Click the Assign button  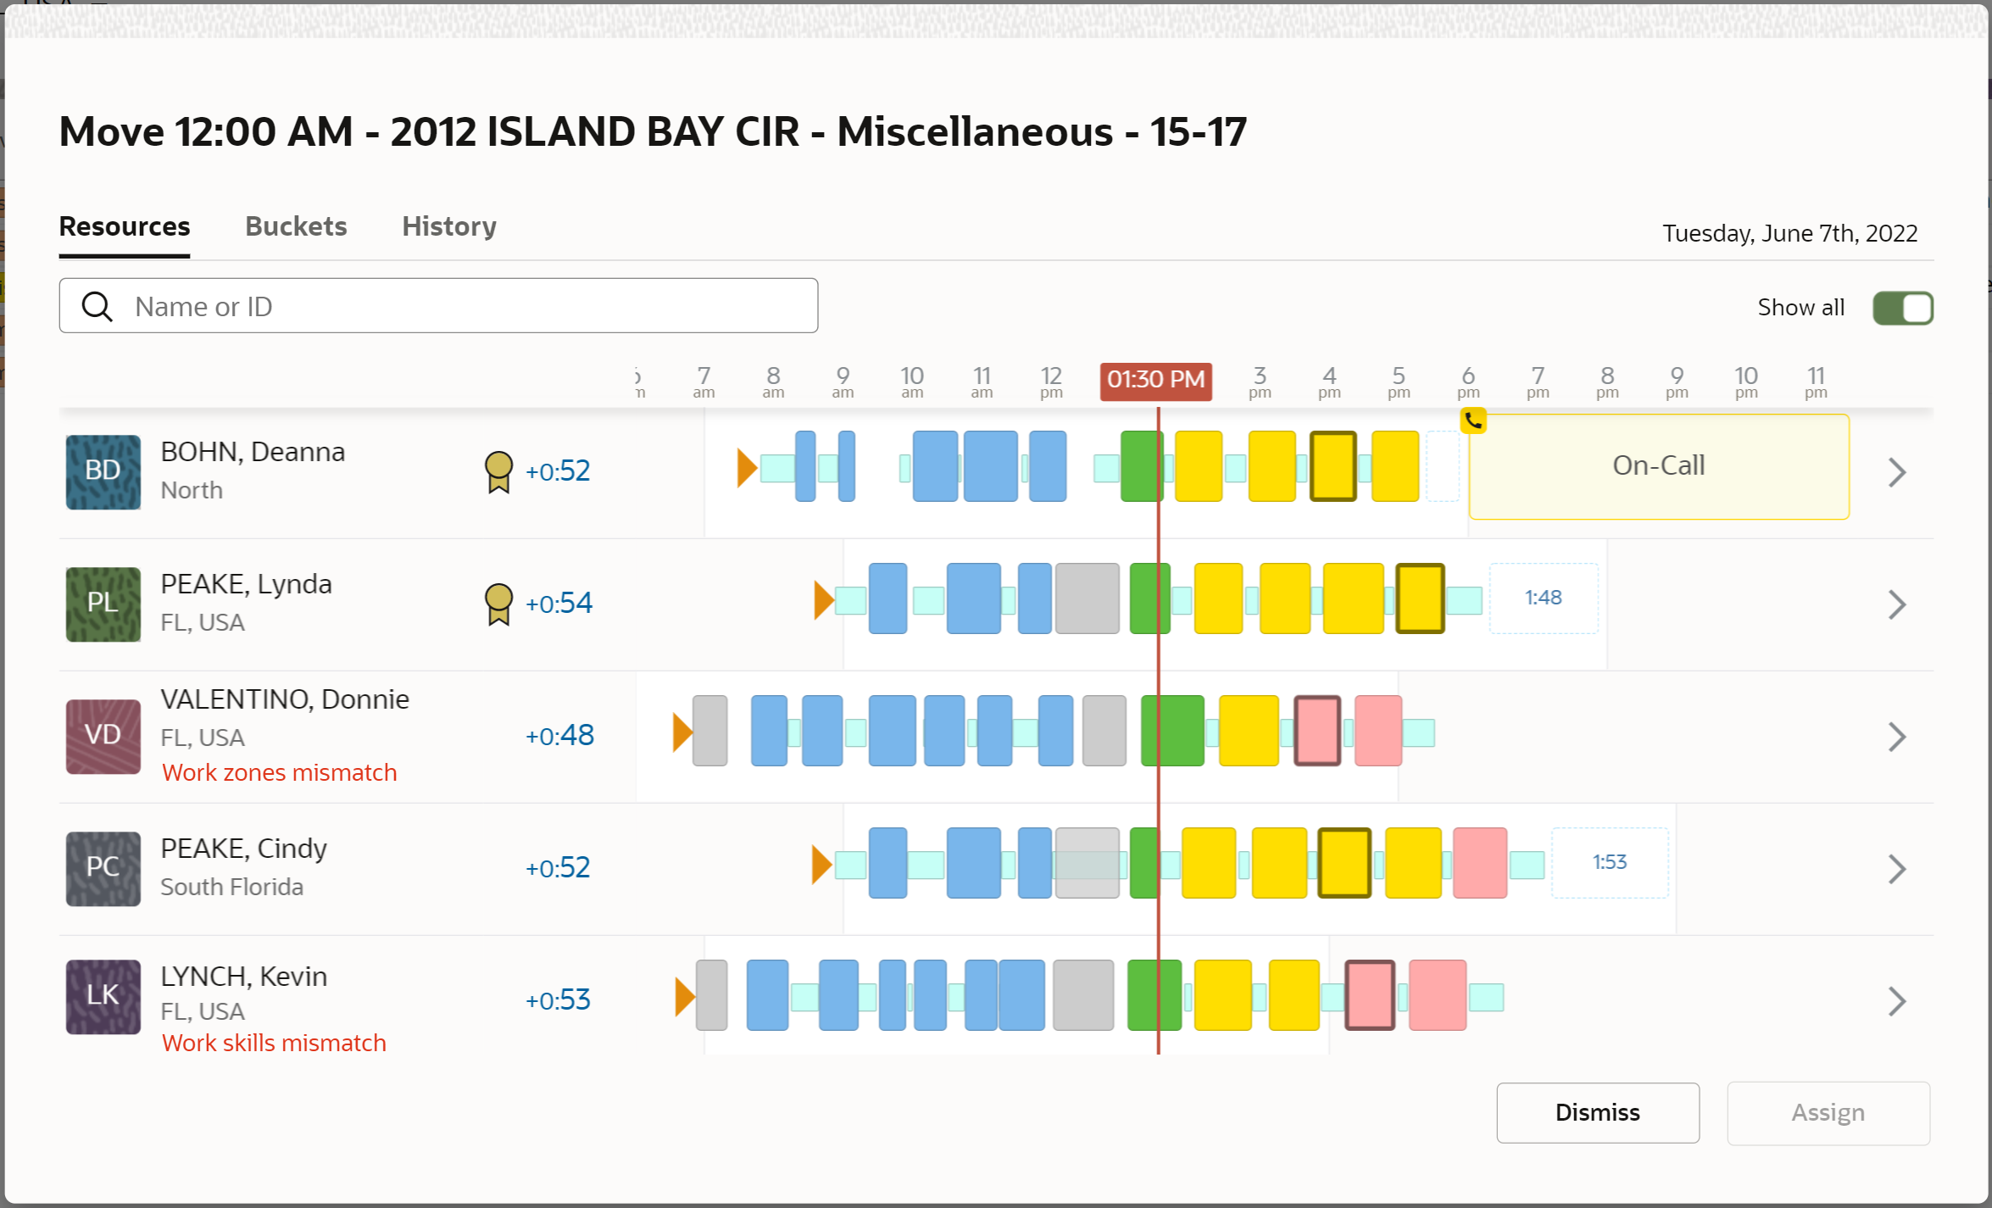point(1828,1112)
